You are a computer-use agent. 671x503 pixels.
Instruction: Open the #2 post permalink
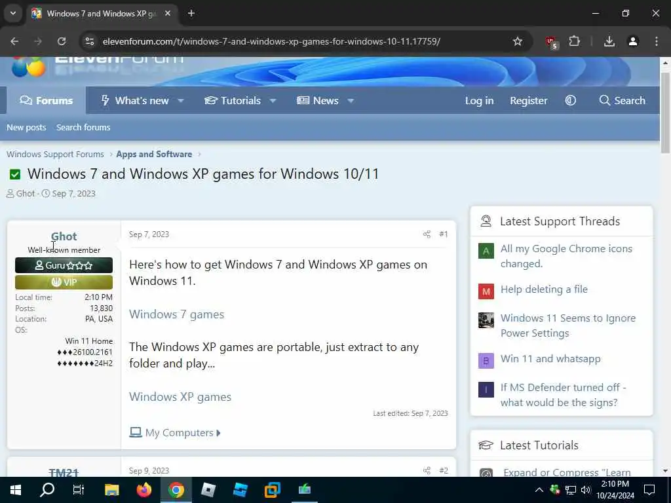click(444, 470)
